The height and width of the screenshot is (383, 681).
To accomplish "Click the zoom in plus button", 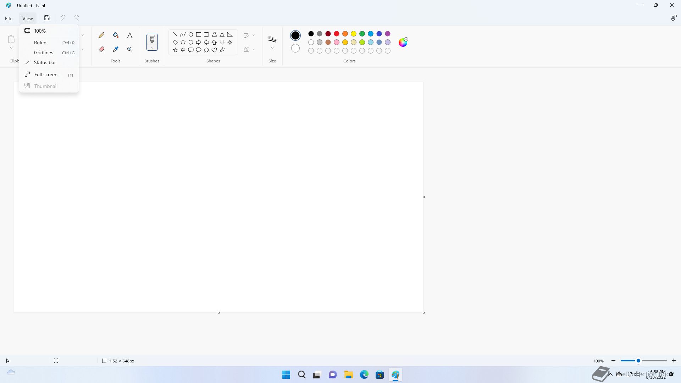I will (x=674, y=361).
